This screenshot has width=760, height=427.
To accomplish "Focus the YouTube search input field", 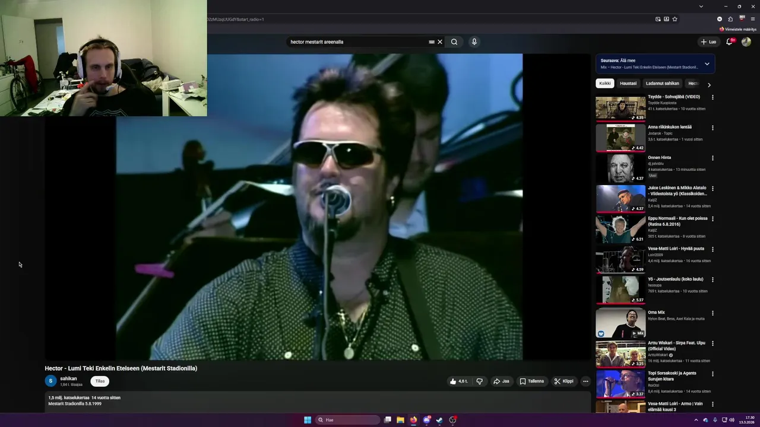I will tap(358, 42).
